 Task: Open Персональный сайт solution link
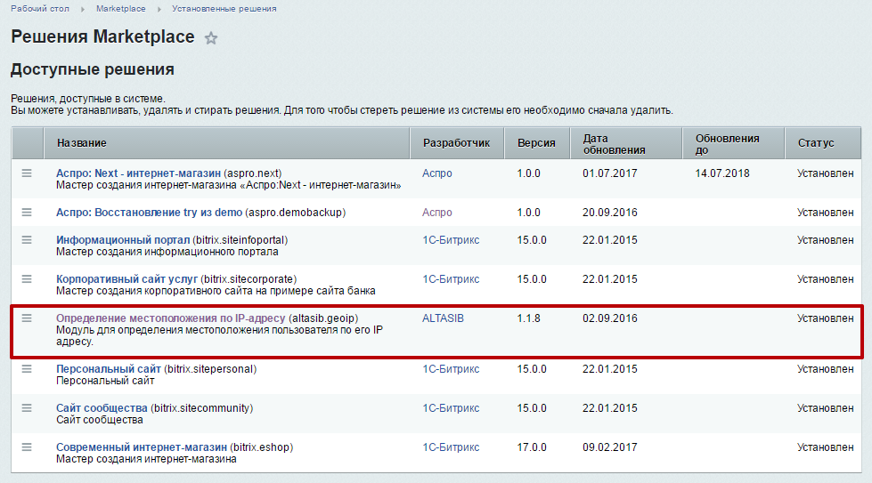(x=109, y=368)
